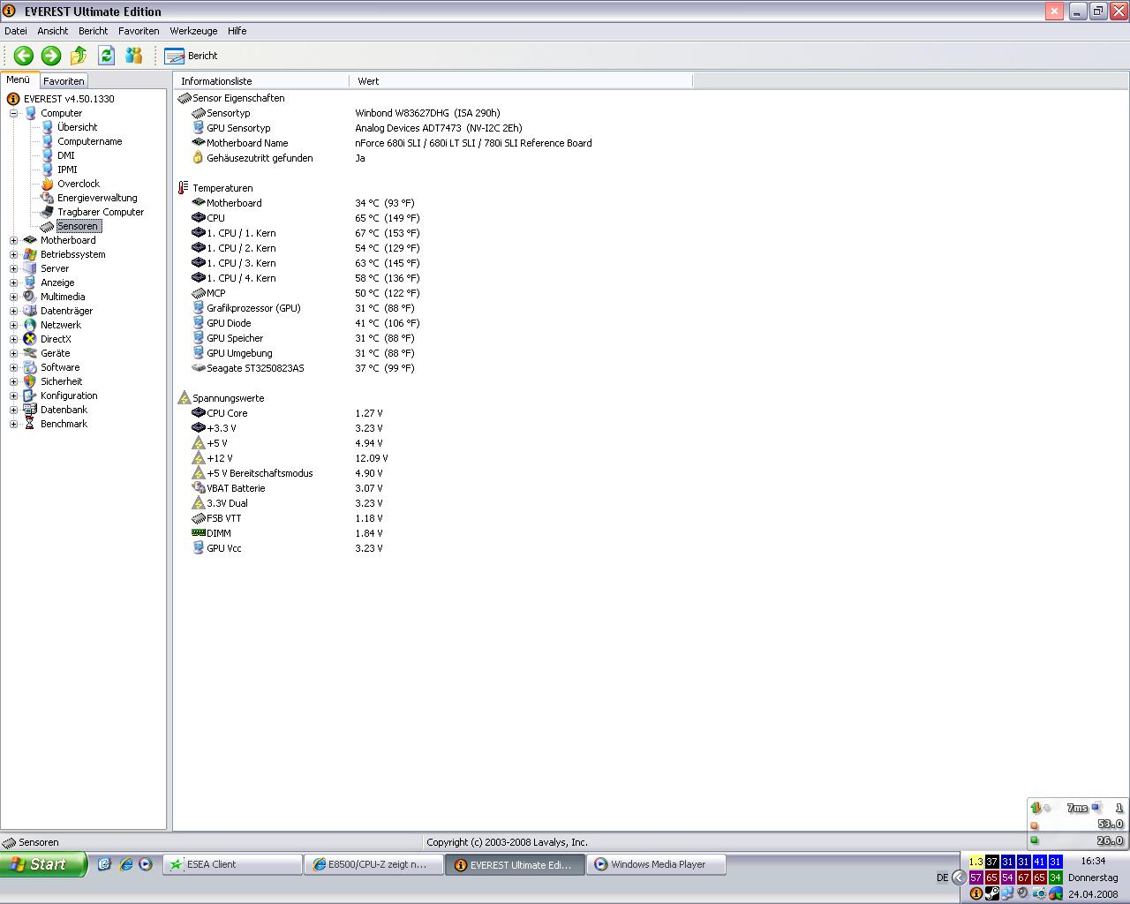The width and height of the screenshot is (1130, 904).
Task: Click the EVEREST info icon in system tray
Action: 976,893
